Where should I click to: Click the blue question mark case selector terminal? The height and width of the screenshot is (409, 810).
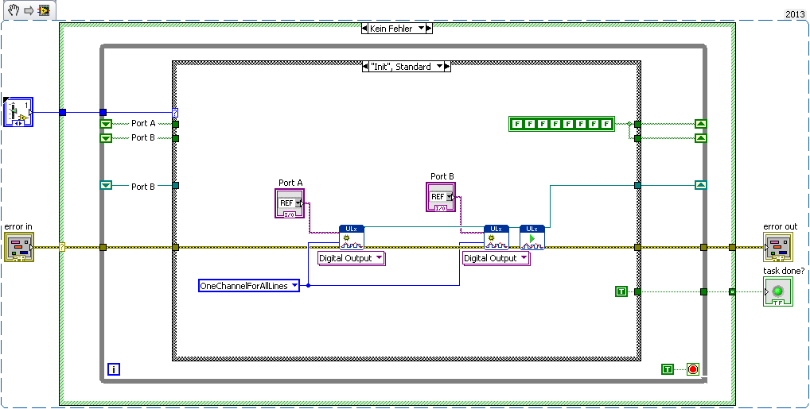(175, 112)
